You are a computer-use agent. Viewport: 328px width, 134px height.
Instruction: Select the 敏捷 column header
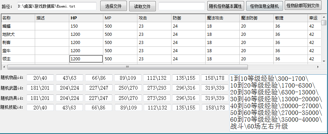point(290,18)
